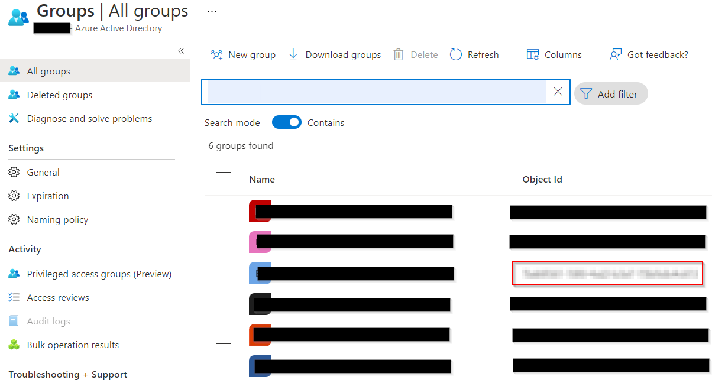Click the Columns settings icon

[532, 54]
